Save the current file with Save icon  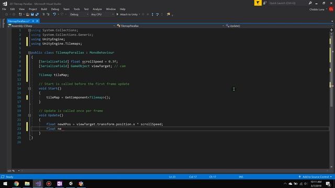32,14
